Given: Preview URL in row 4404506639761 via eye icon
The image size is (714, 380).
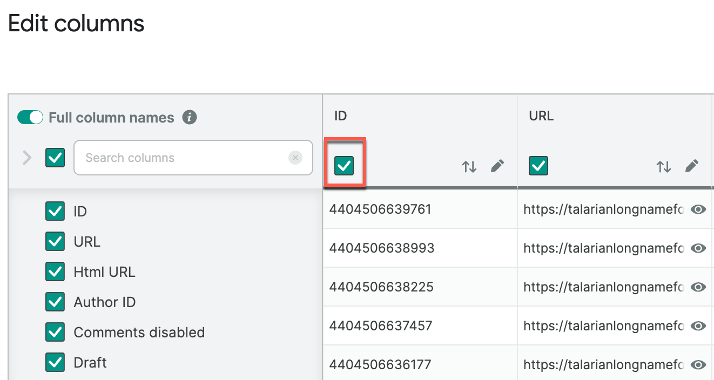Looking at the screenshot, I should (x=698, y=209).
